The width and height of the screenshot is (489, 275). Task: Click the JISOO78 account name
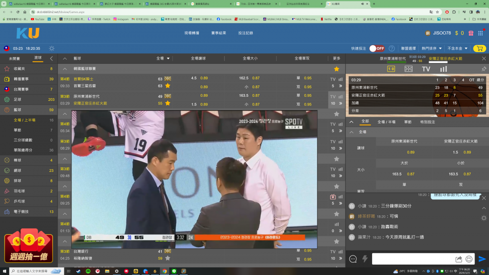click(x=441, y=33)
